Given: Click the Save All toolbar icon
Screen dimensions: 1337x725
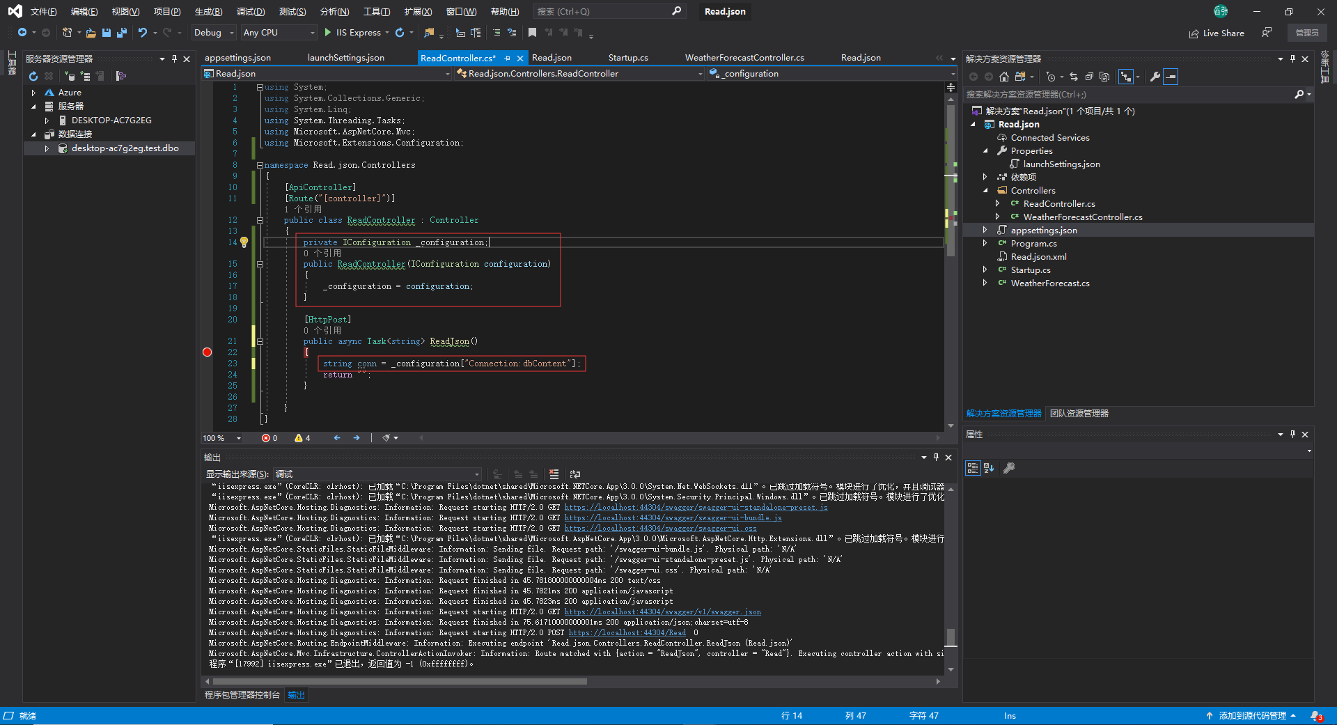Looking at the screenshot, I should pos(122,33).
